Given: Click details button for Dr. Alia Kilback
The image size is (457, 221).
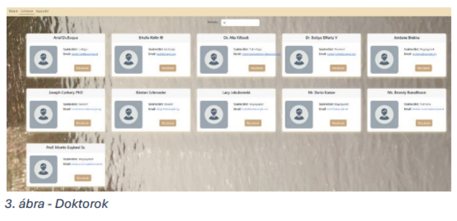Looking at the screenshot, I should pyautogui.click(x=257, y=68).
